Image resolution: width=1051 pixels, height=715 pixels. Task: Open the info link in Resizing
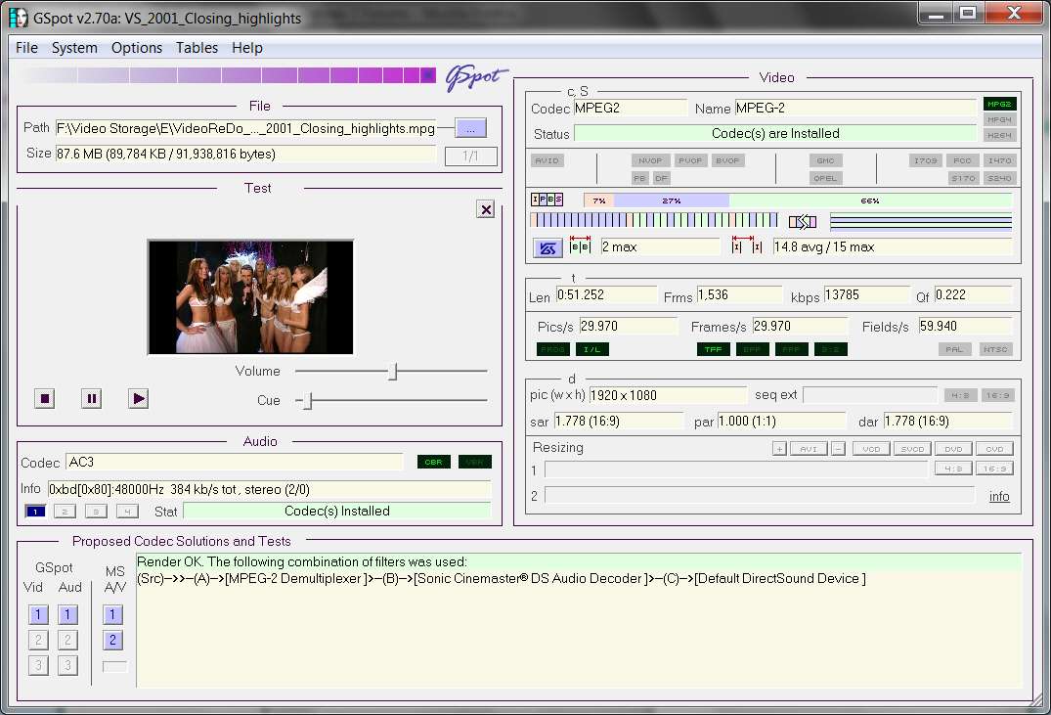point(999,496)
